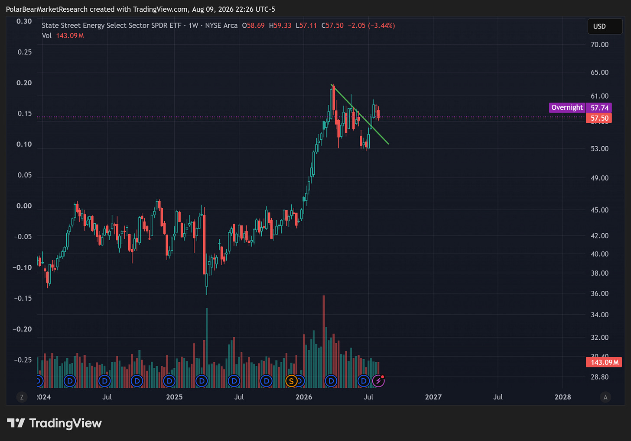Click the 57.74 overnight price tag

[599, 108]
